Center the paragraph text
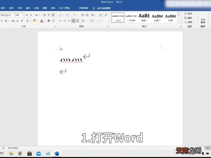This screenshot has width=211, height=158. coord(65,21)
